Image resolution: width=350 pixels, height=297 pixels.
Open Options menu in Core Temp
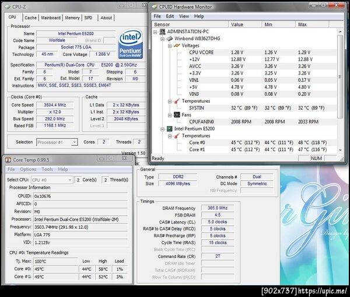point(28,169)
